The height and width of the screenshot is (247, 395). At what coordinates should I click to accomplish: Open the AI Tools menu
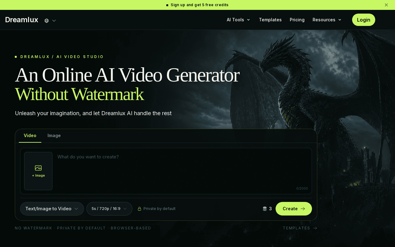click(238, 20)
